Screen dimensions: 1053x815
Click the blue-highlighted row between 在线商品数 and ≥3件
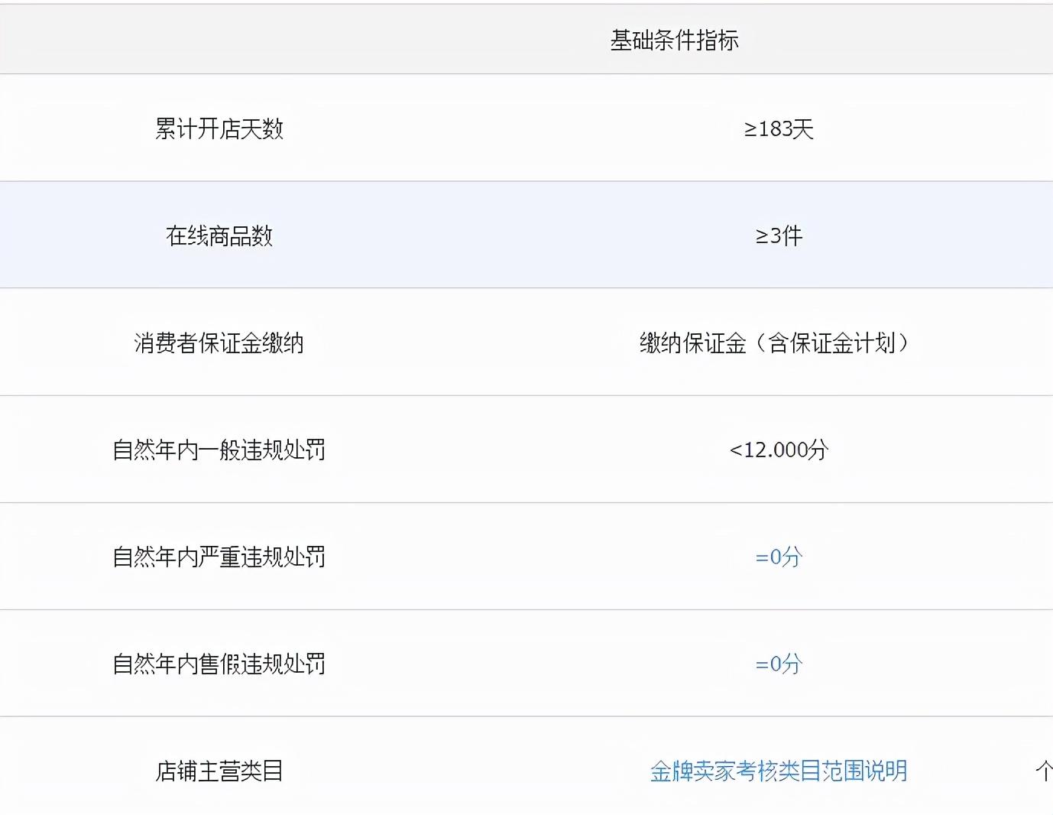(x=497, y=235)
